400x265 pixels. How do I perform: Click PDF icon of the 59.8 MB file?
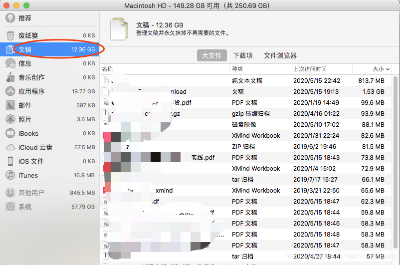[106, 212]
